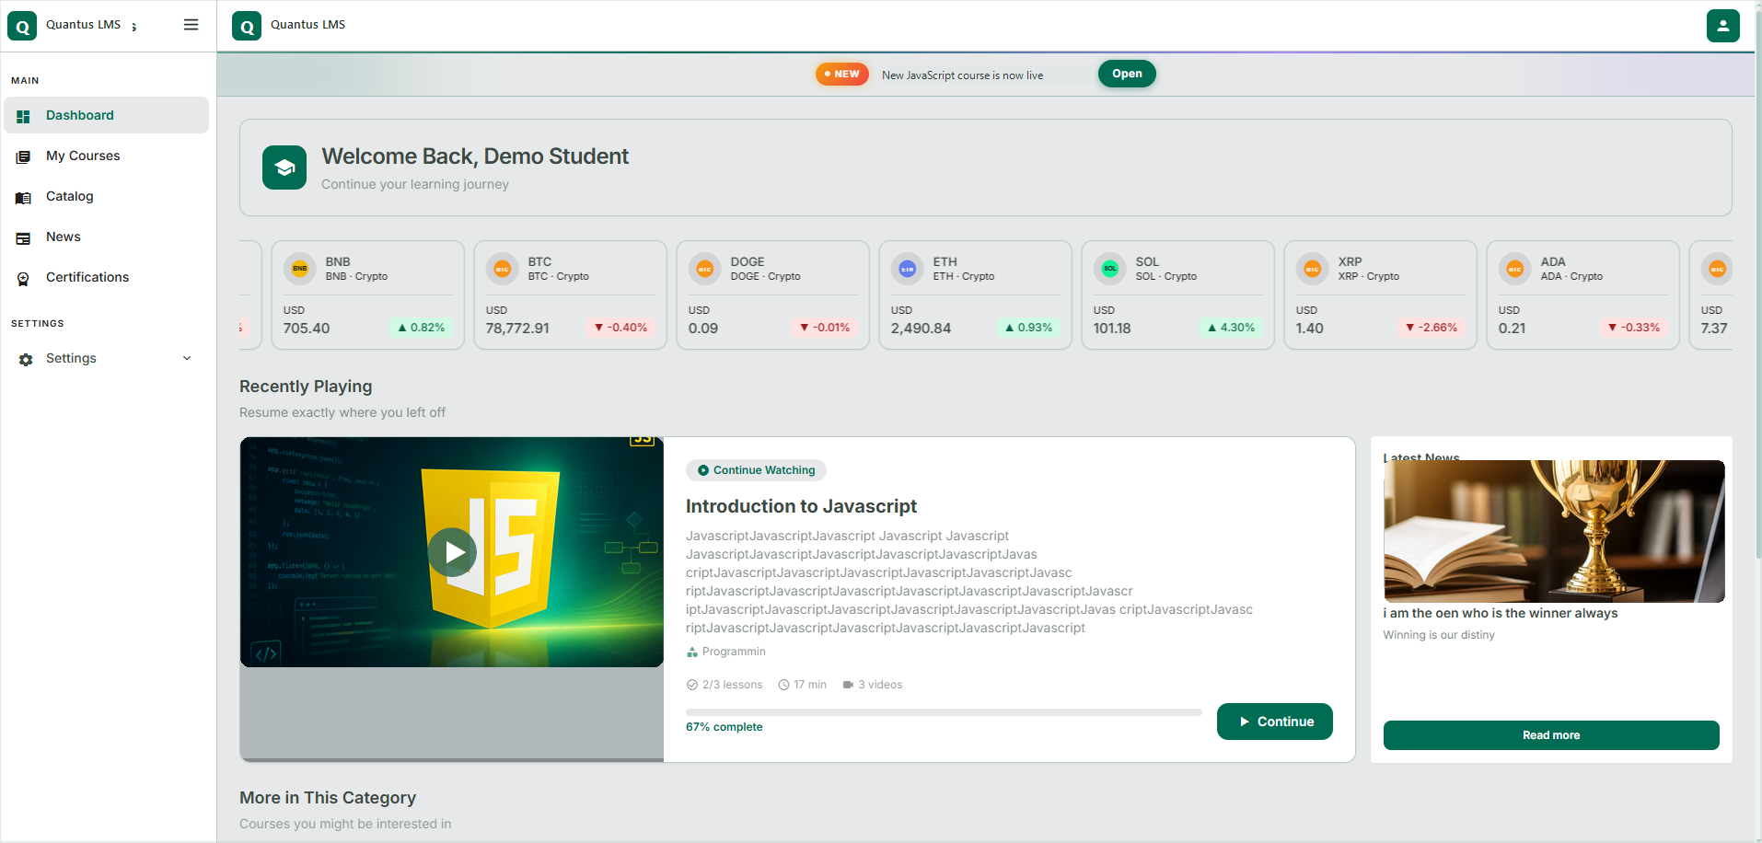Screen dimensions: 1762x843
Task: Click the news headline about the winner
Action: click(x=1501, y=613)
